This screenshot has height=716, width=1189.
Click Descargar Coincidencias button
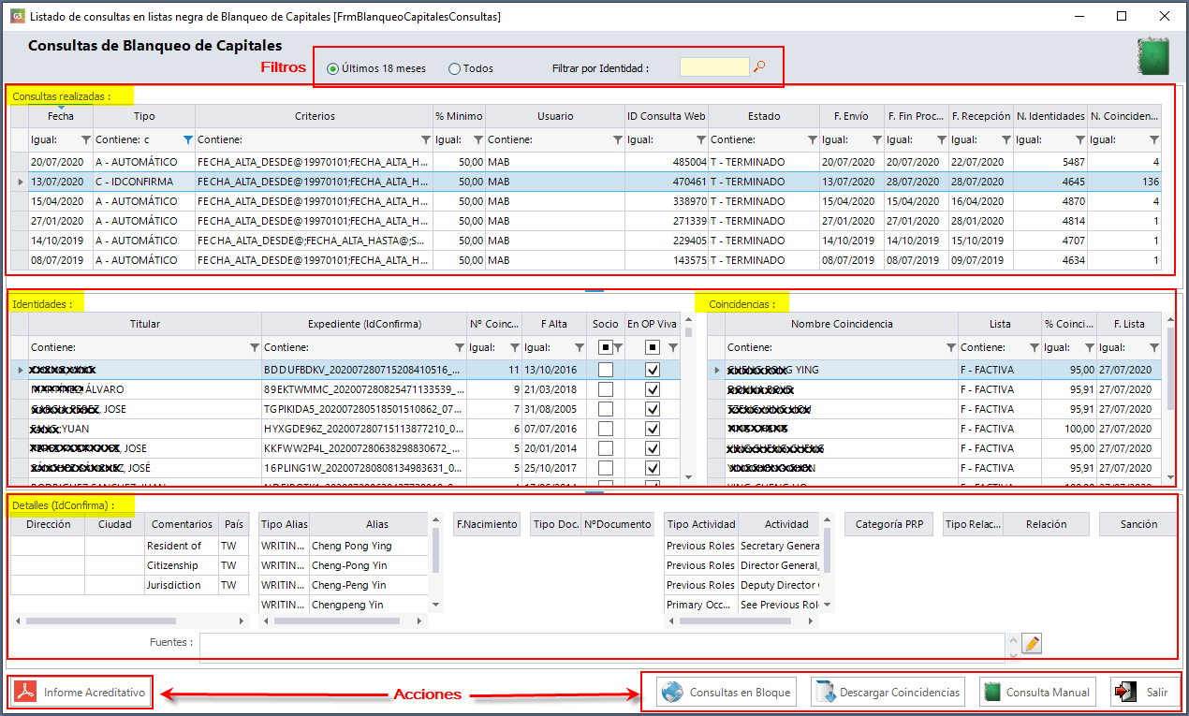coord(888,693)
